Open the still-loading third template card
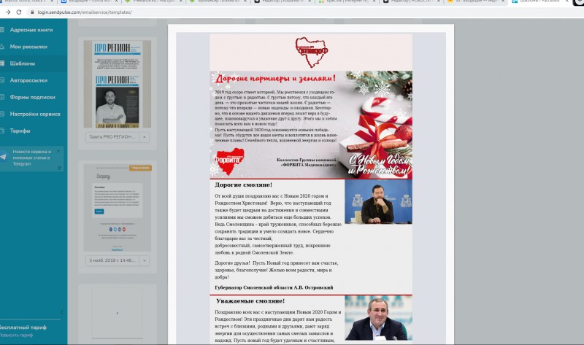The image size is (584, 345). pyautogui.click(x=118, y=314)
